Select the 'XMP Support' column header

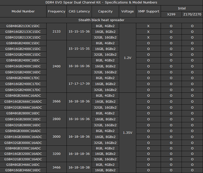(x=149, y=11)
